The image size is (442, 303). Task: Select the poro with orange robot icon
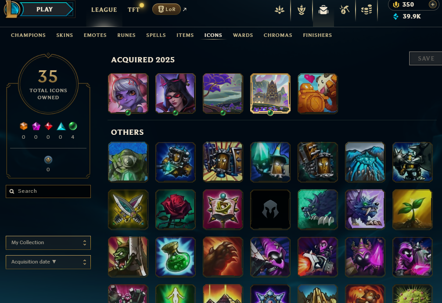pyautogui.click(x=318, y=94)
